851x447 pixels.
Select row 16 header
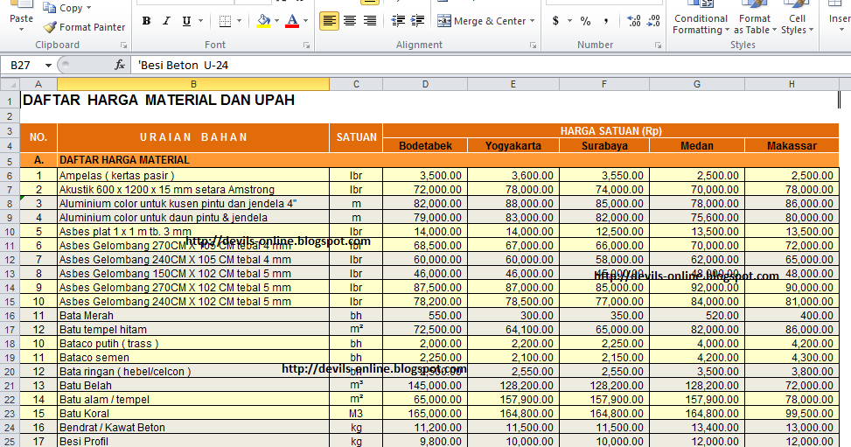(10, 316)
